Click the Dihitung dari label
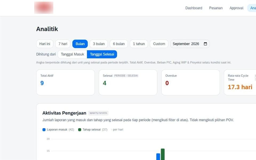 pos(46,54)
